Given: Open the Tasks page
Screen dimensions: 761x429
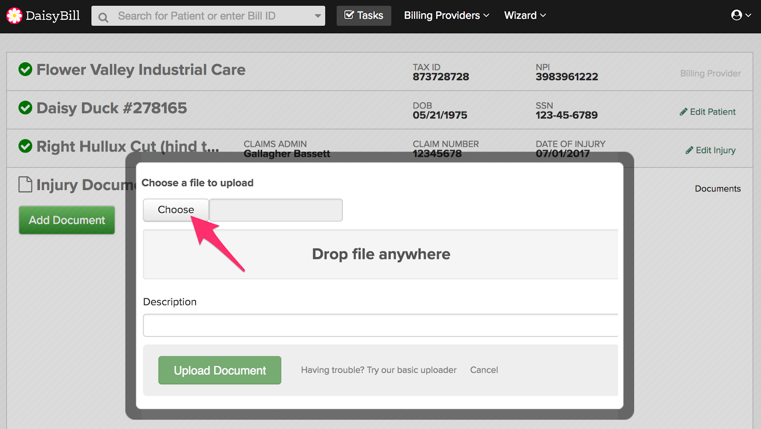Looking at the screenshot, I should point(364,16).
